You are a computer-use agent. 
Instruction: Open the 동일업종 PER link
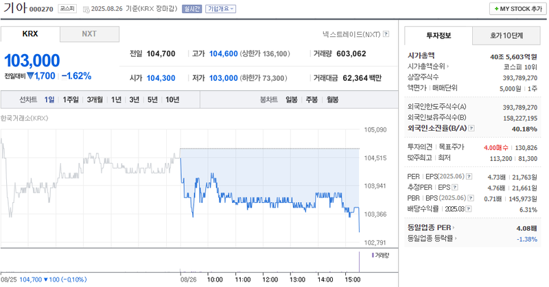tap(431, 227)
